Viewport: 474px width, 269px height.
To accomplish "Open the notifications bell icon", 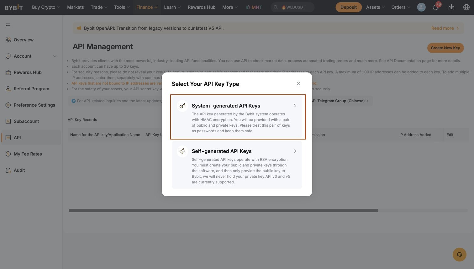I will (436, 7).
